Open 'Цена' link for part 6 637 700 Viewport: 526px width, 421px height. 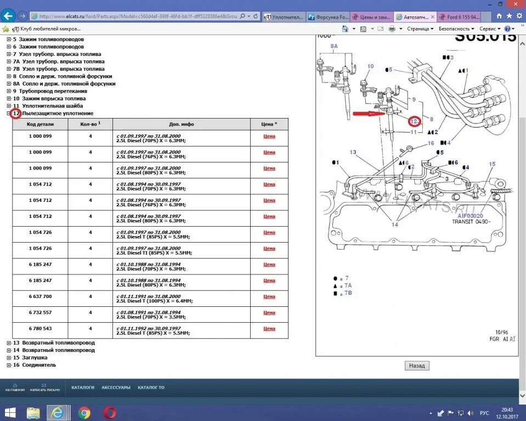(269, 296)
